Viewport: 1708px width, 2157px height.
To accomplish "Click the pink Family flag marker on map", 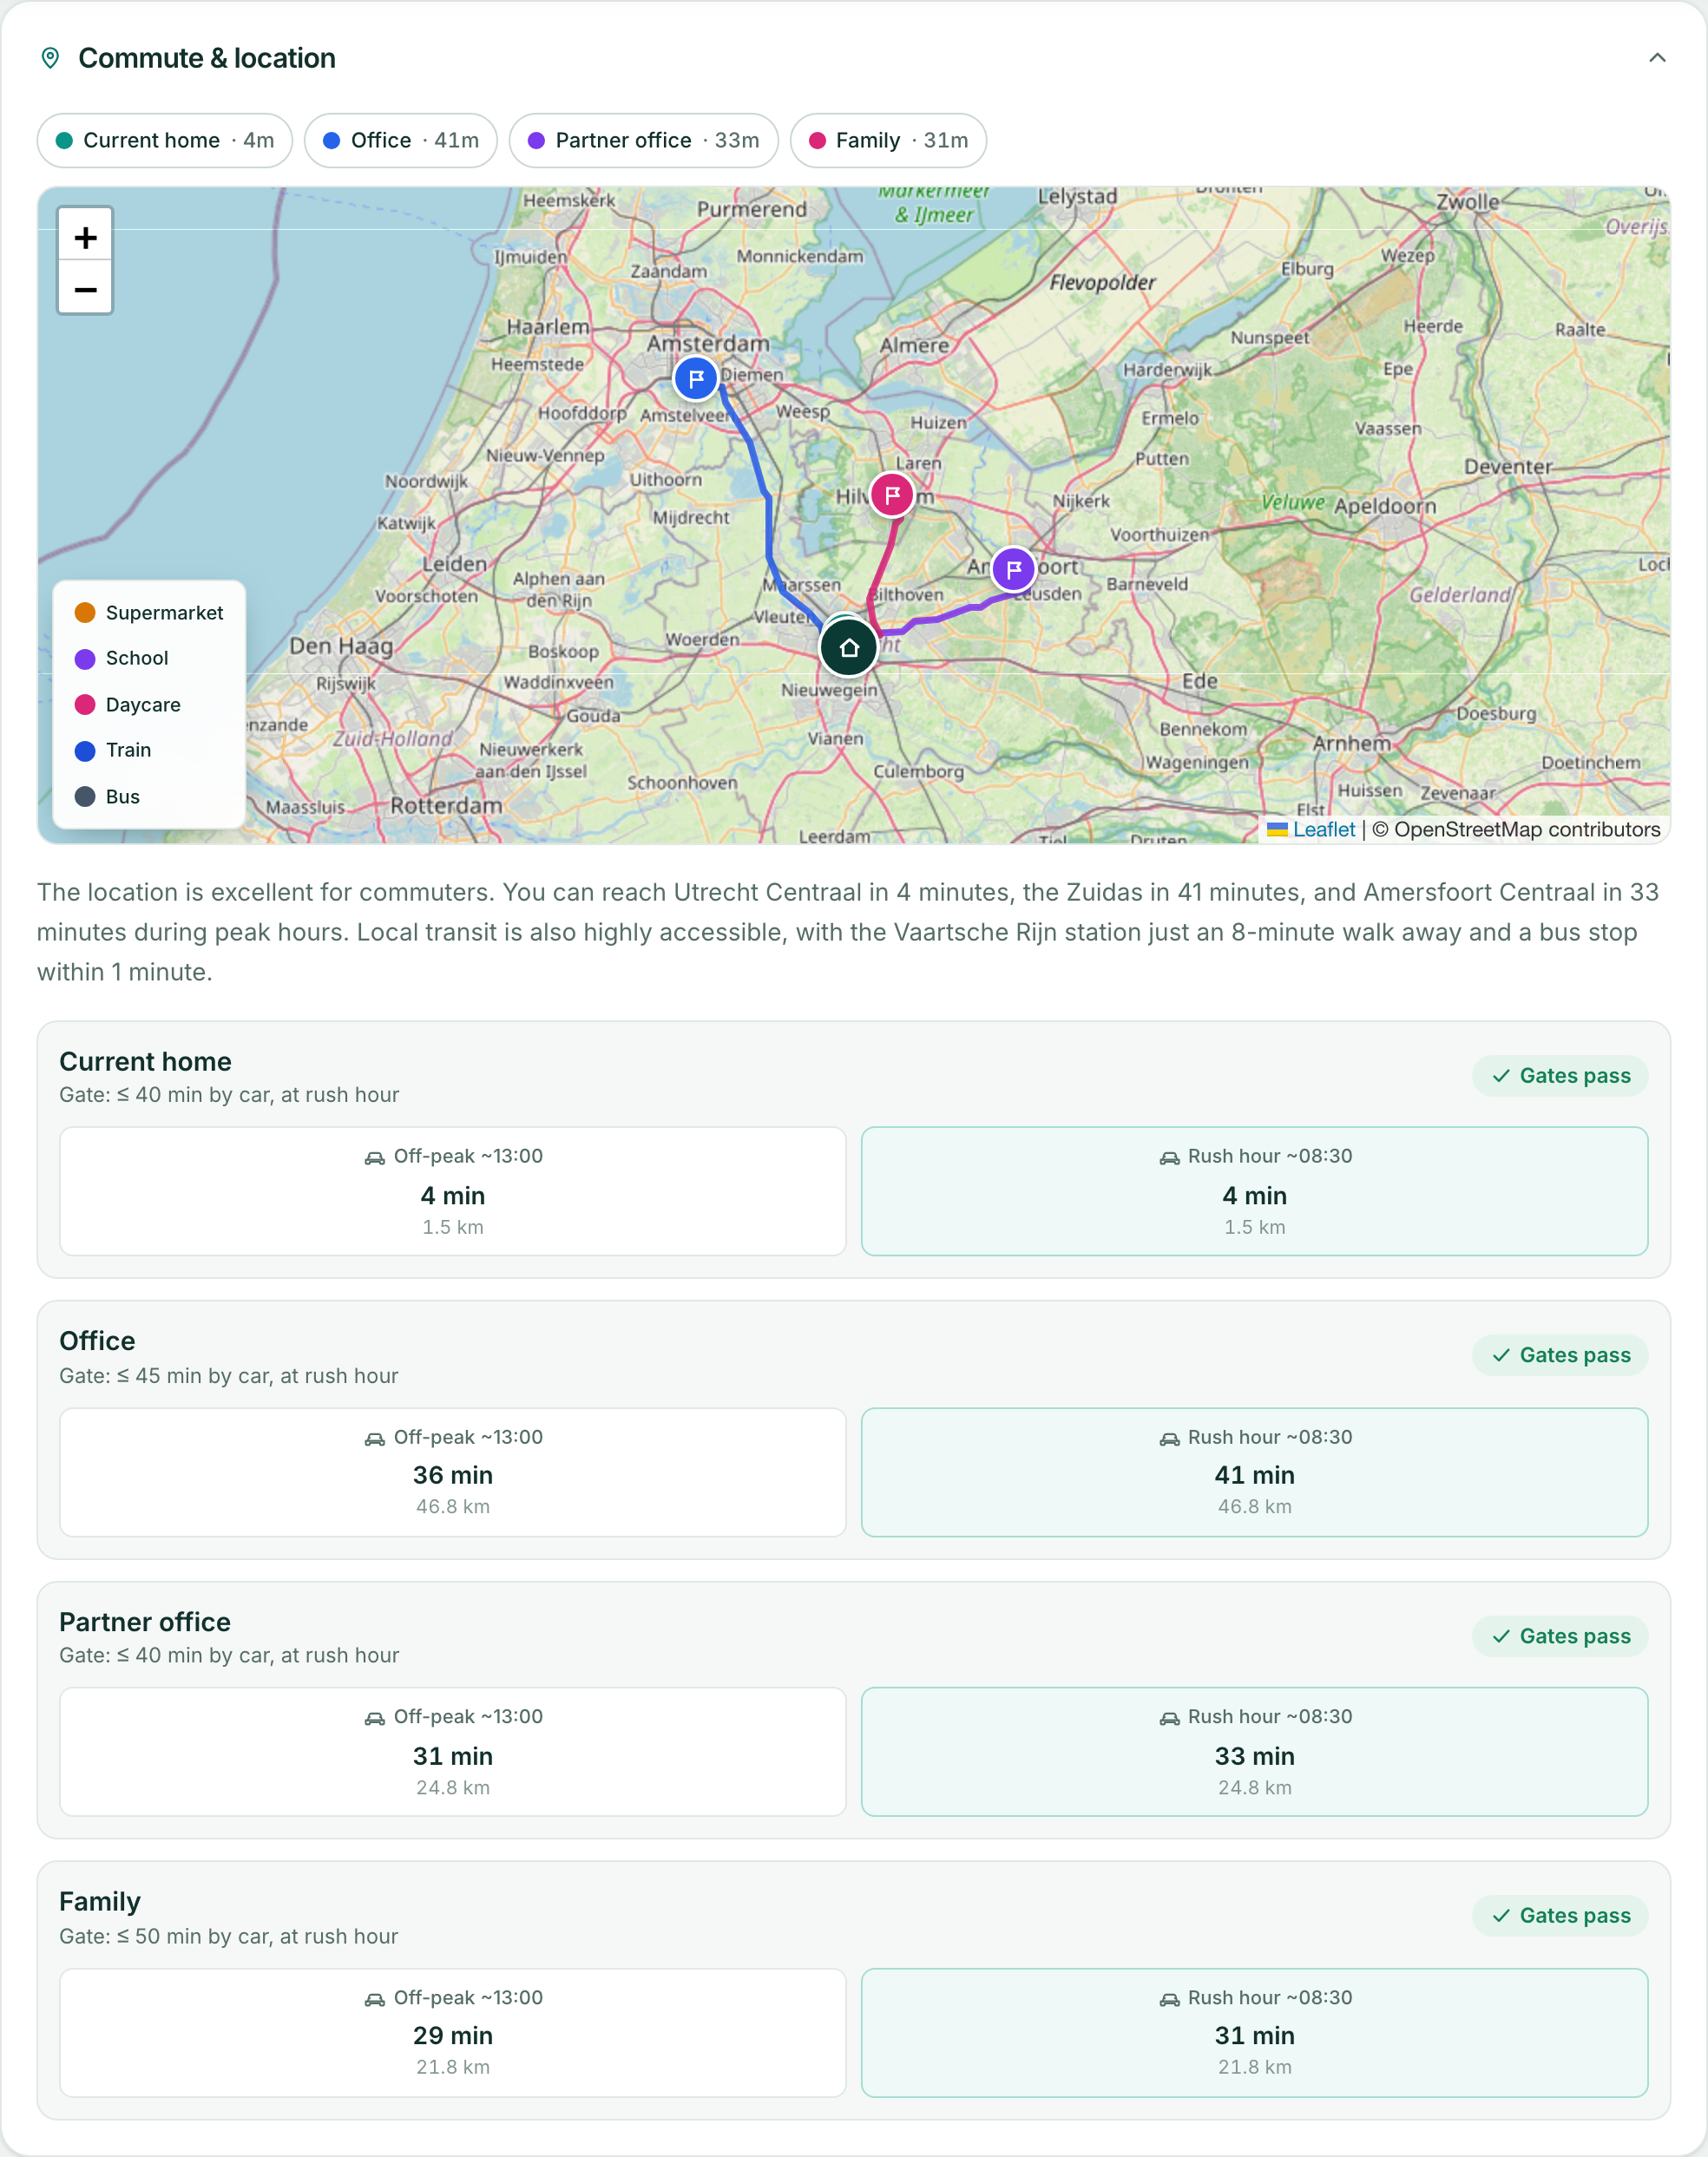I will 892,495.
